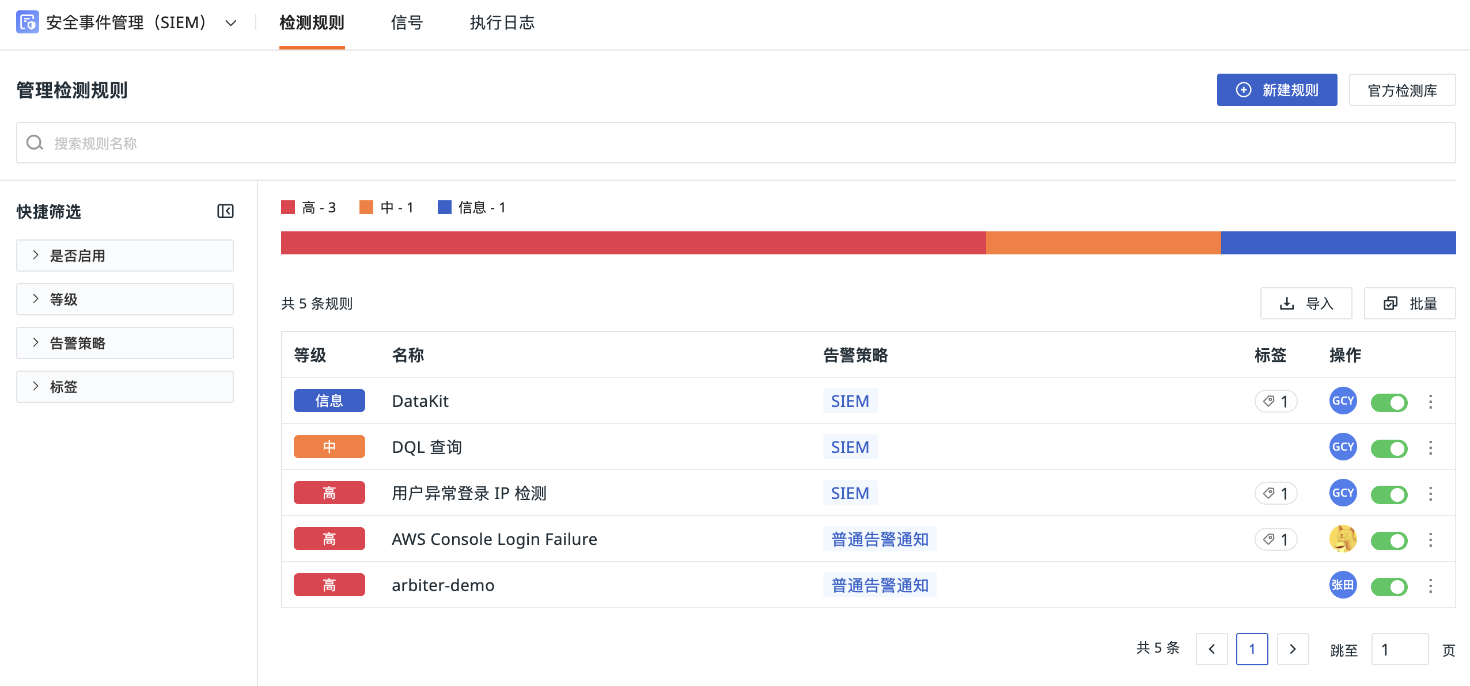This screenshot has height=686, width=1470.
Task: Click the blue 信息 - 1 legend swatch
Action: coord(445,207)
